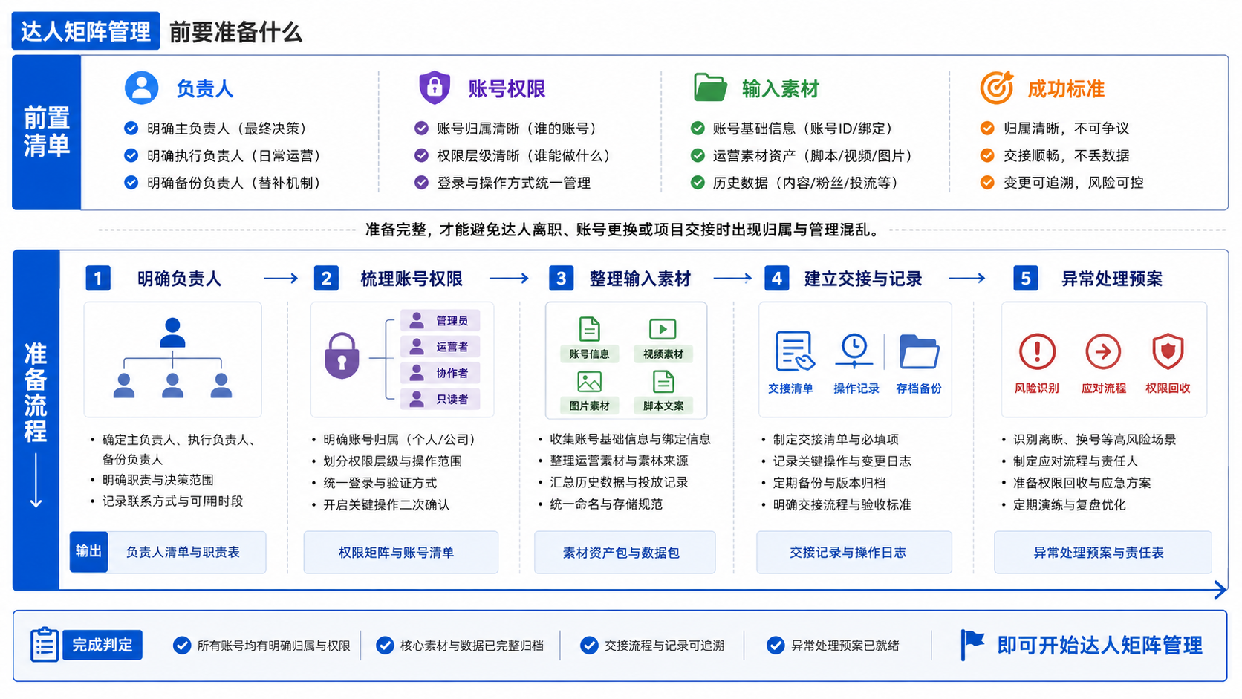Click the 素材资产包与数据包 output button

[x=625, y=552]
